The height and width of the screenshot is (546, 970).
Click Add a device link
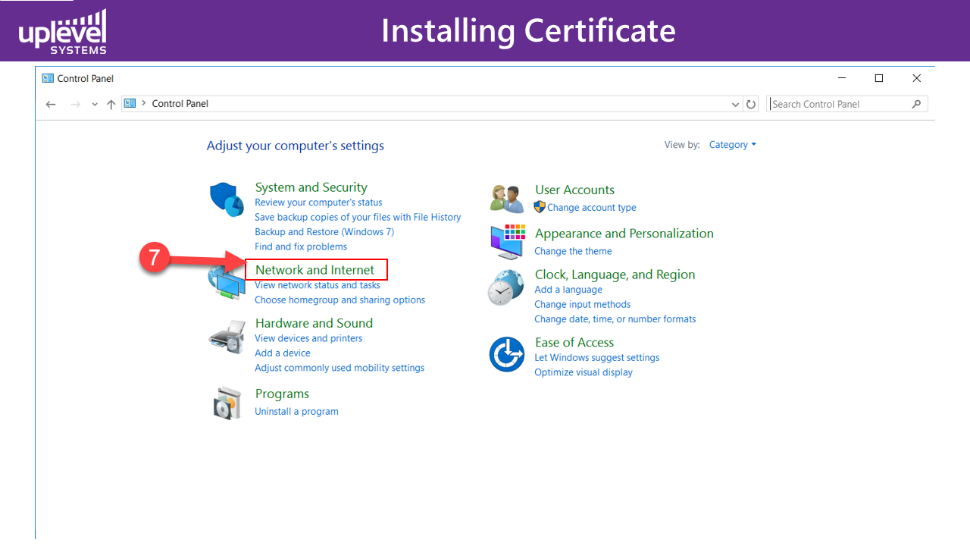click(283, 353)
